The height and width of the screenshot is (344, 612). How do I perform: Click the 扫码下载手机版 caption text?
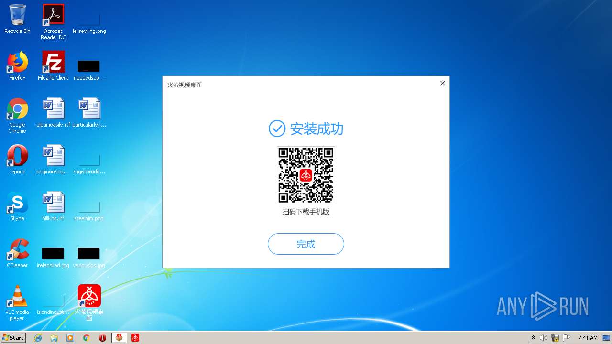tap(306, 212)
